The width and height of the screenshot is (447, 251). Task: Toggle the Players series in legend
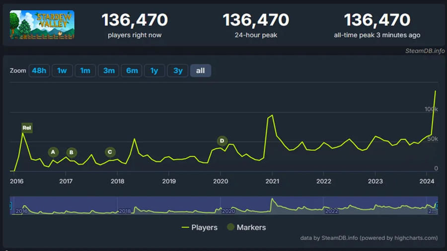point(200,227)
